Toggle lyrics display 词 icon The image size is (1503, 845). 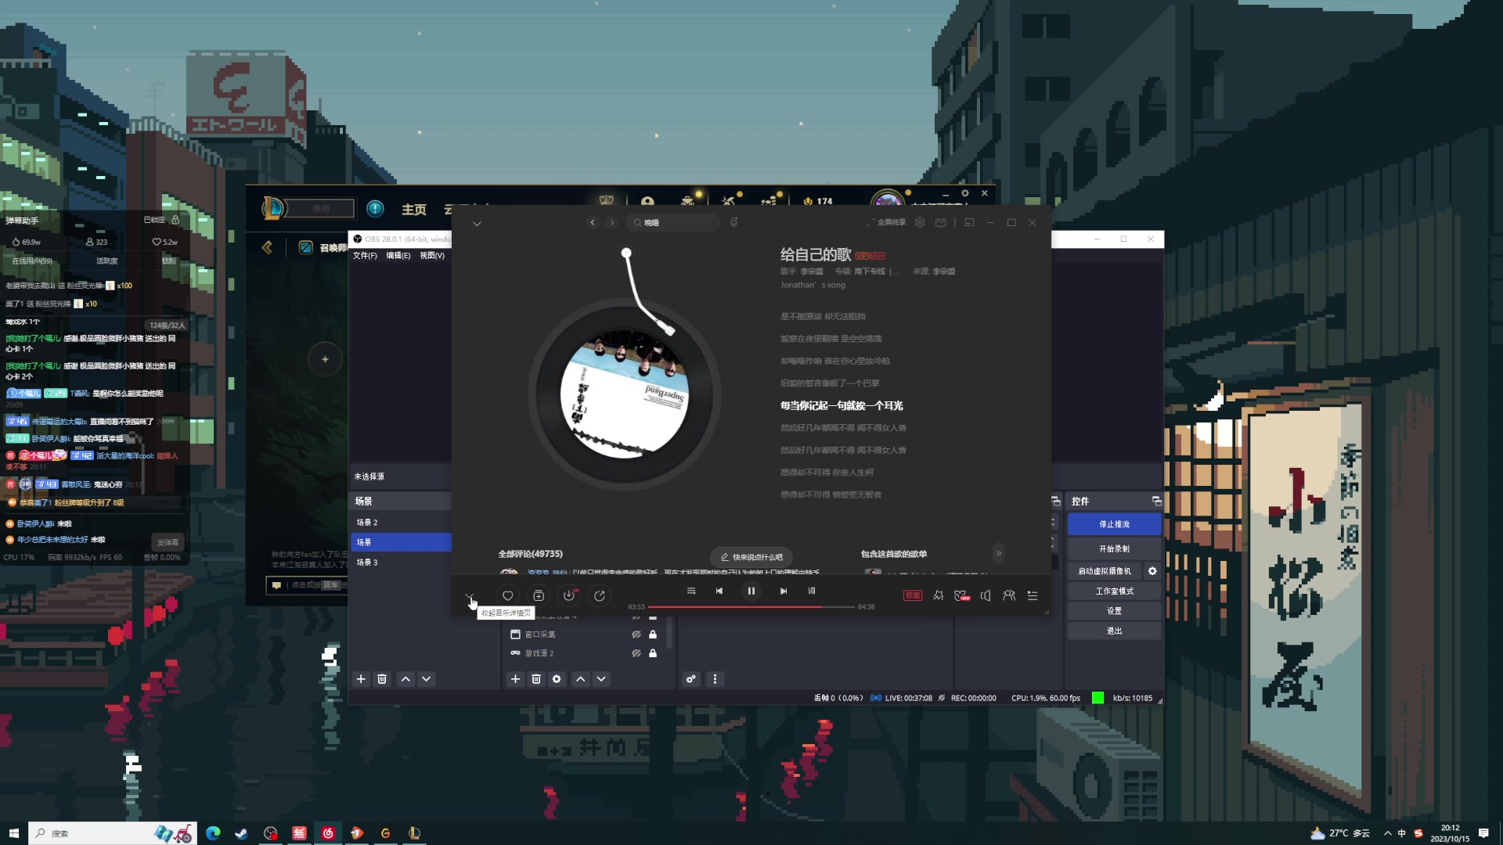(812, 591)
